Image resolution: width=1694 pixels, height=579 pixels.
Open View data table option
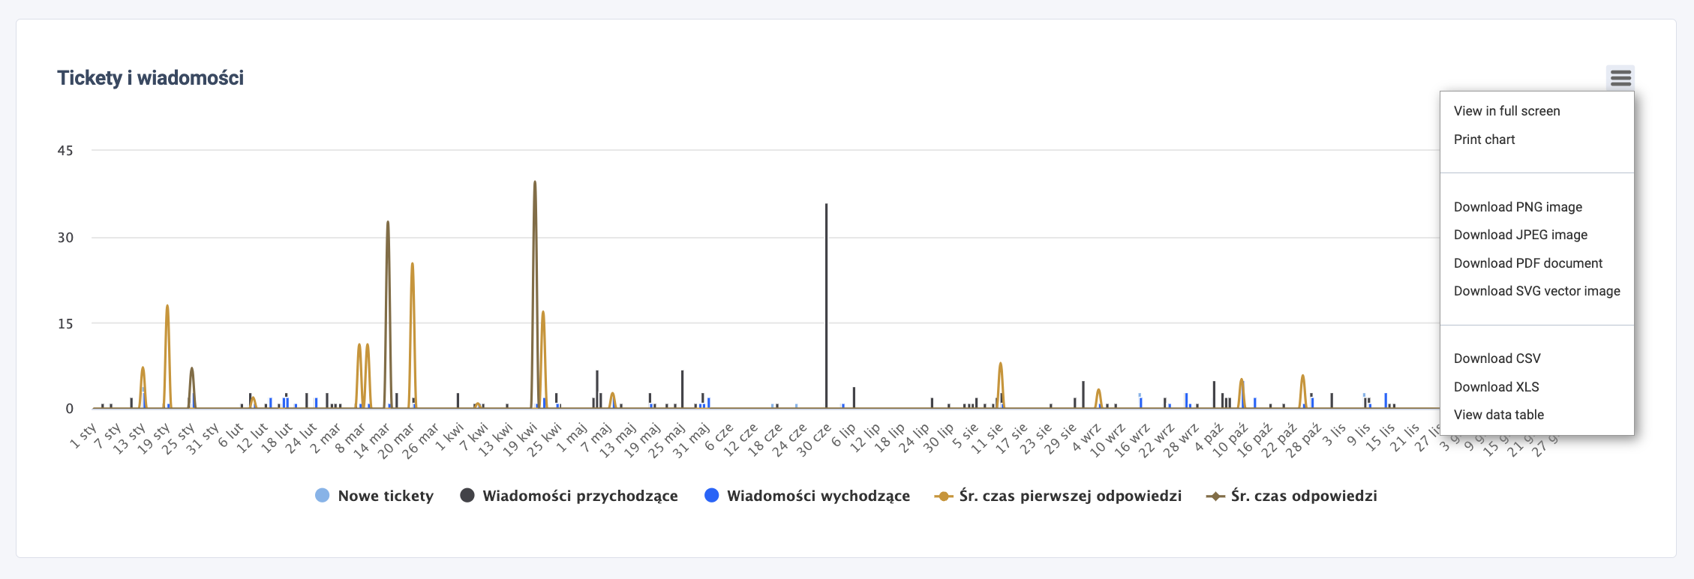coord(1498,415)
